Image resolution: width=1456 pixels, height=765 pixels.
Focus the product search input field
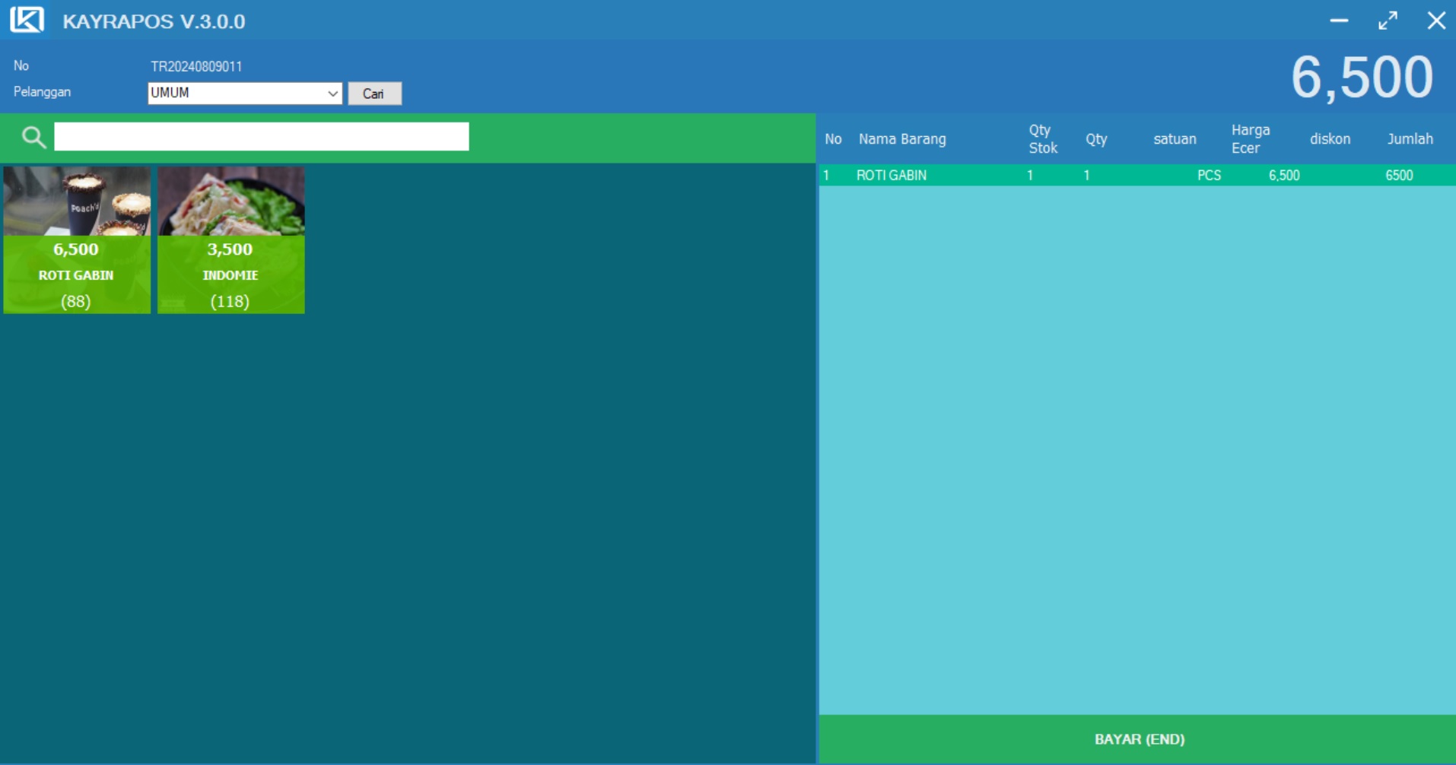click(261, 137)
